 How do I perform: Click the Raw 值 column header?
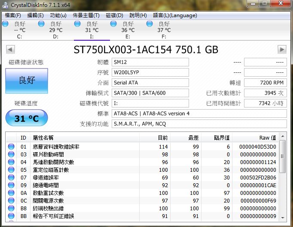(256, 138)
